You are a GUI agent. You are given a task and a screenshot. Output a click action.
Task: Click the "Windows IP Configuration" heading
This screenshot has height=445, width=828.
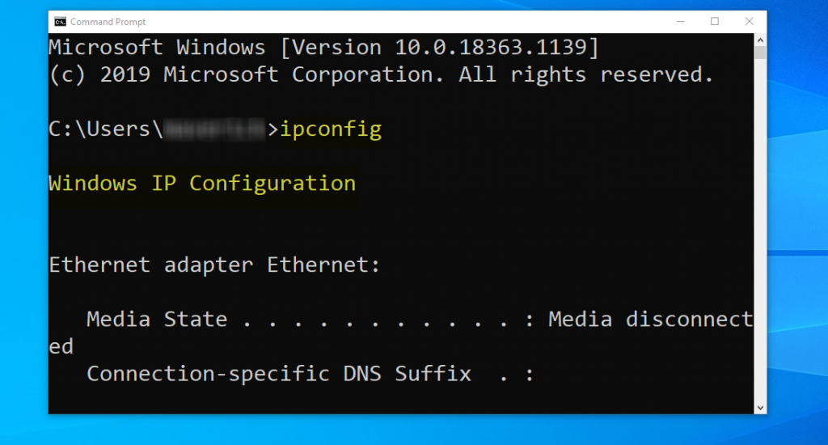[x=202, y=184]
